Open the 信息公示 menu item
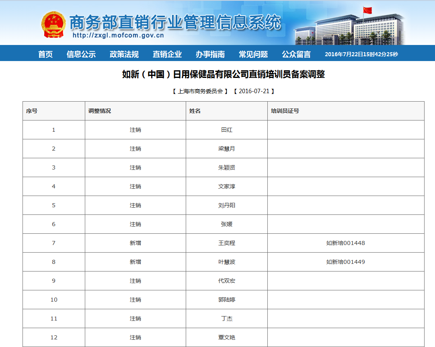Viewport: 435px width, 347px height. (81, 54)
